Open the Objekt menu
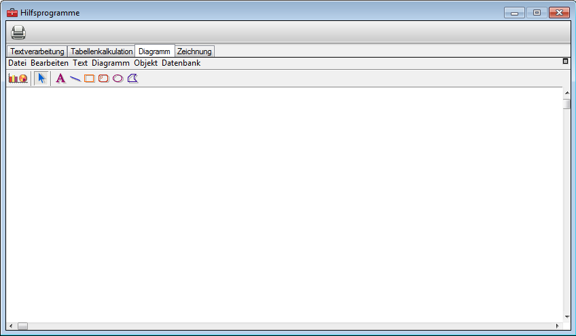 pos(145,63)
